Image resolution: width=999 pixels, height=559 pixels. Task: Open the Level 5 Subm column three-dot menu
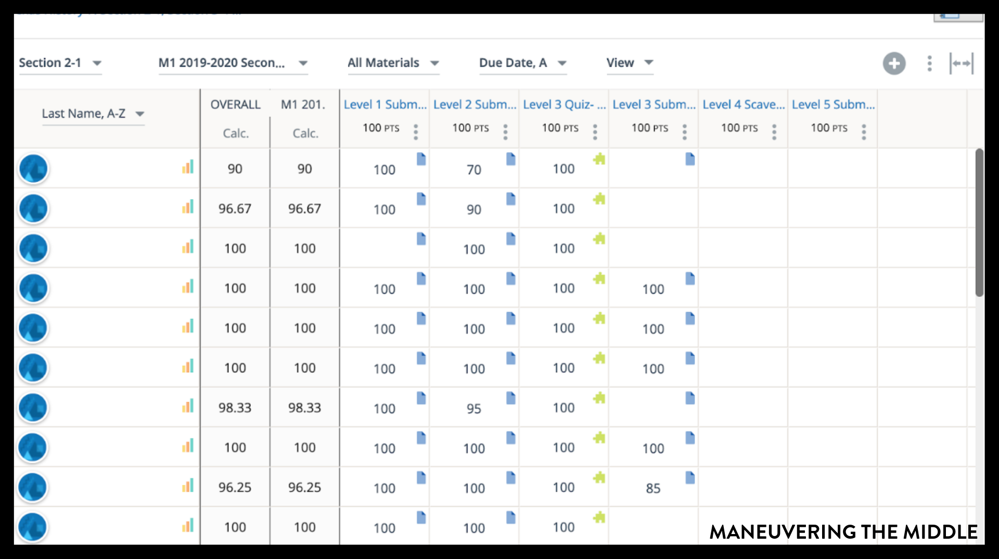click(x=863, y=132)
